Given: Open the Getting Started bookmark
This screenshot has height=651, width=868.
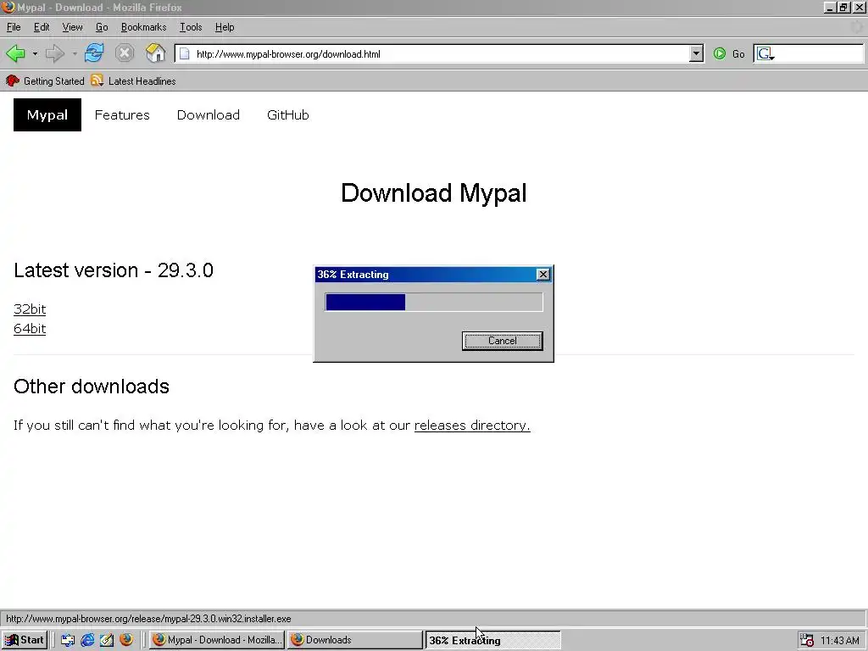Looking at the screenshot, I should coord(46,81).
